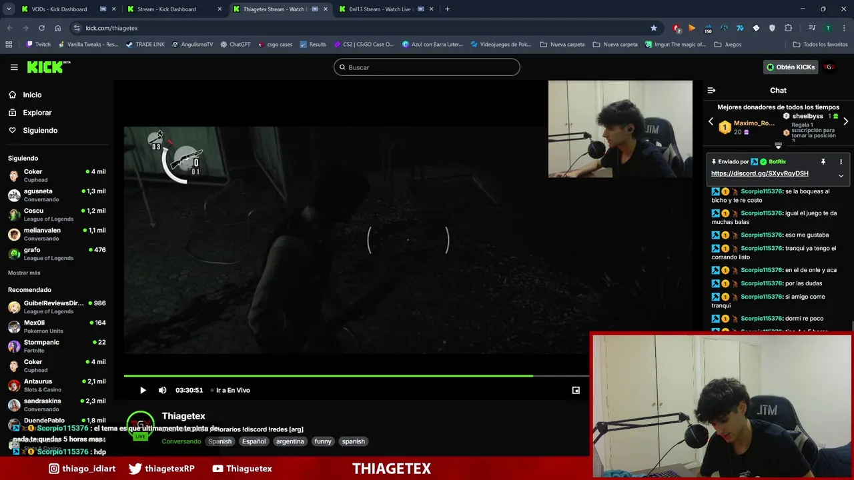Open melianvalen followed channel
The width and height of the screenshot is (854, 480).
click(57, 234)
